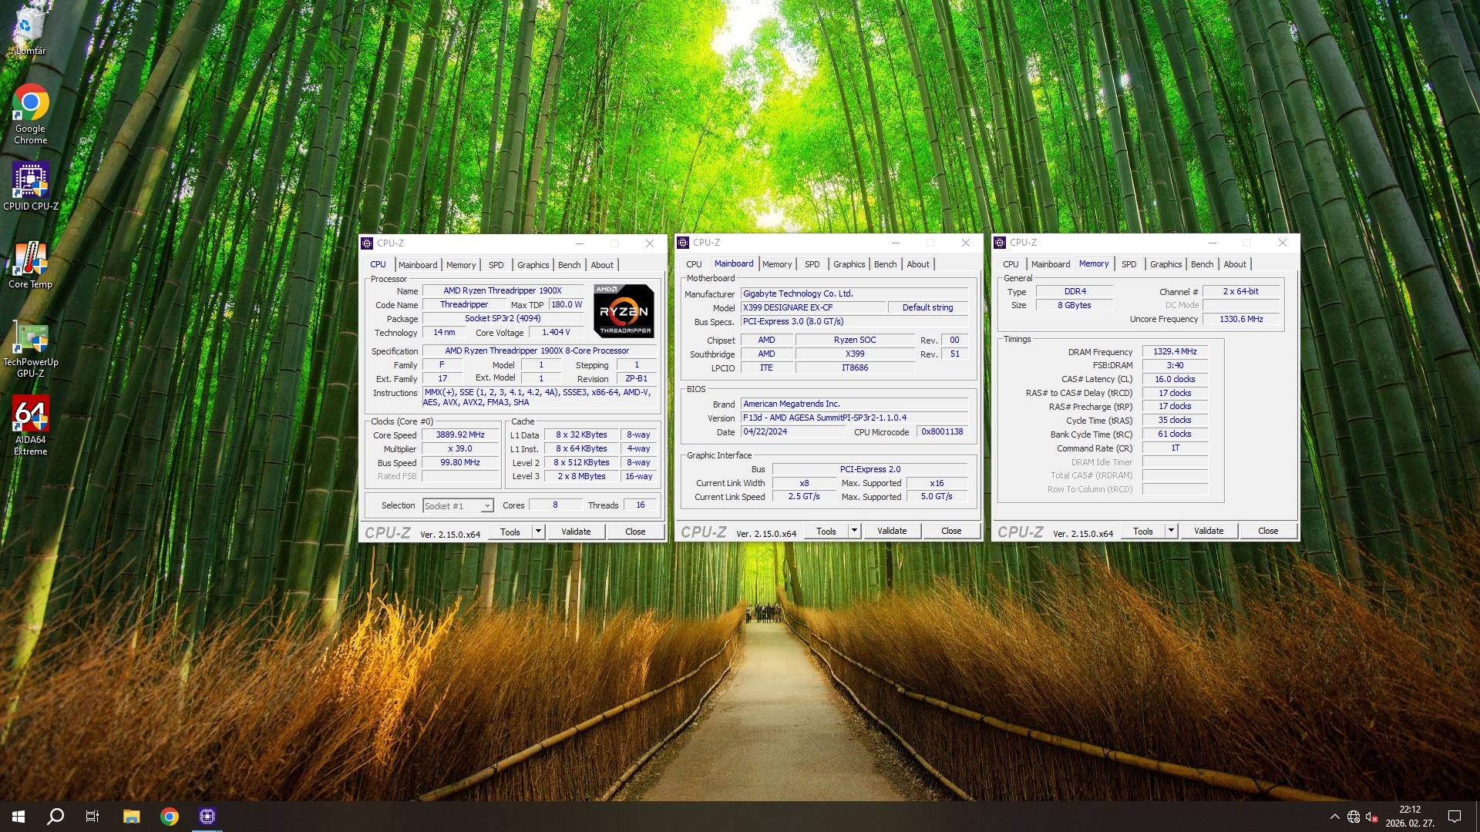This screenshot has height=832, width=1480.
Task: Open the taskbar search magnifier
Action: point(55,817)
